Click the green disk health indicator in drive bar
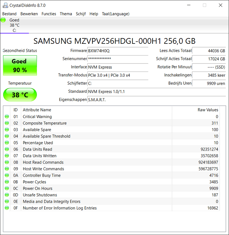This screenshot has width=229, height=235. tap(3, 20)
